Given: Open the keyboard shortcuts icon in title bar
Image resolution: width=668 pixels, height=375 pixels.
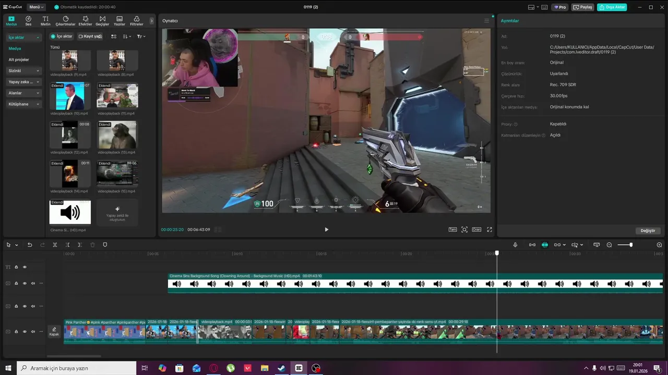Looking at the screenshot, I should tap(544, 7).
